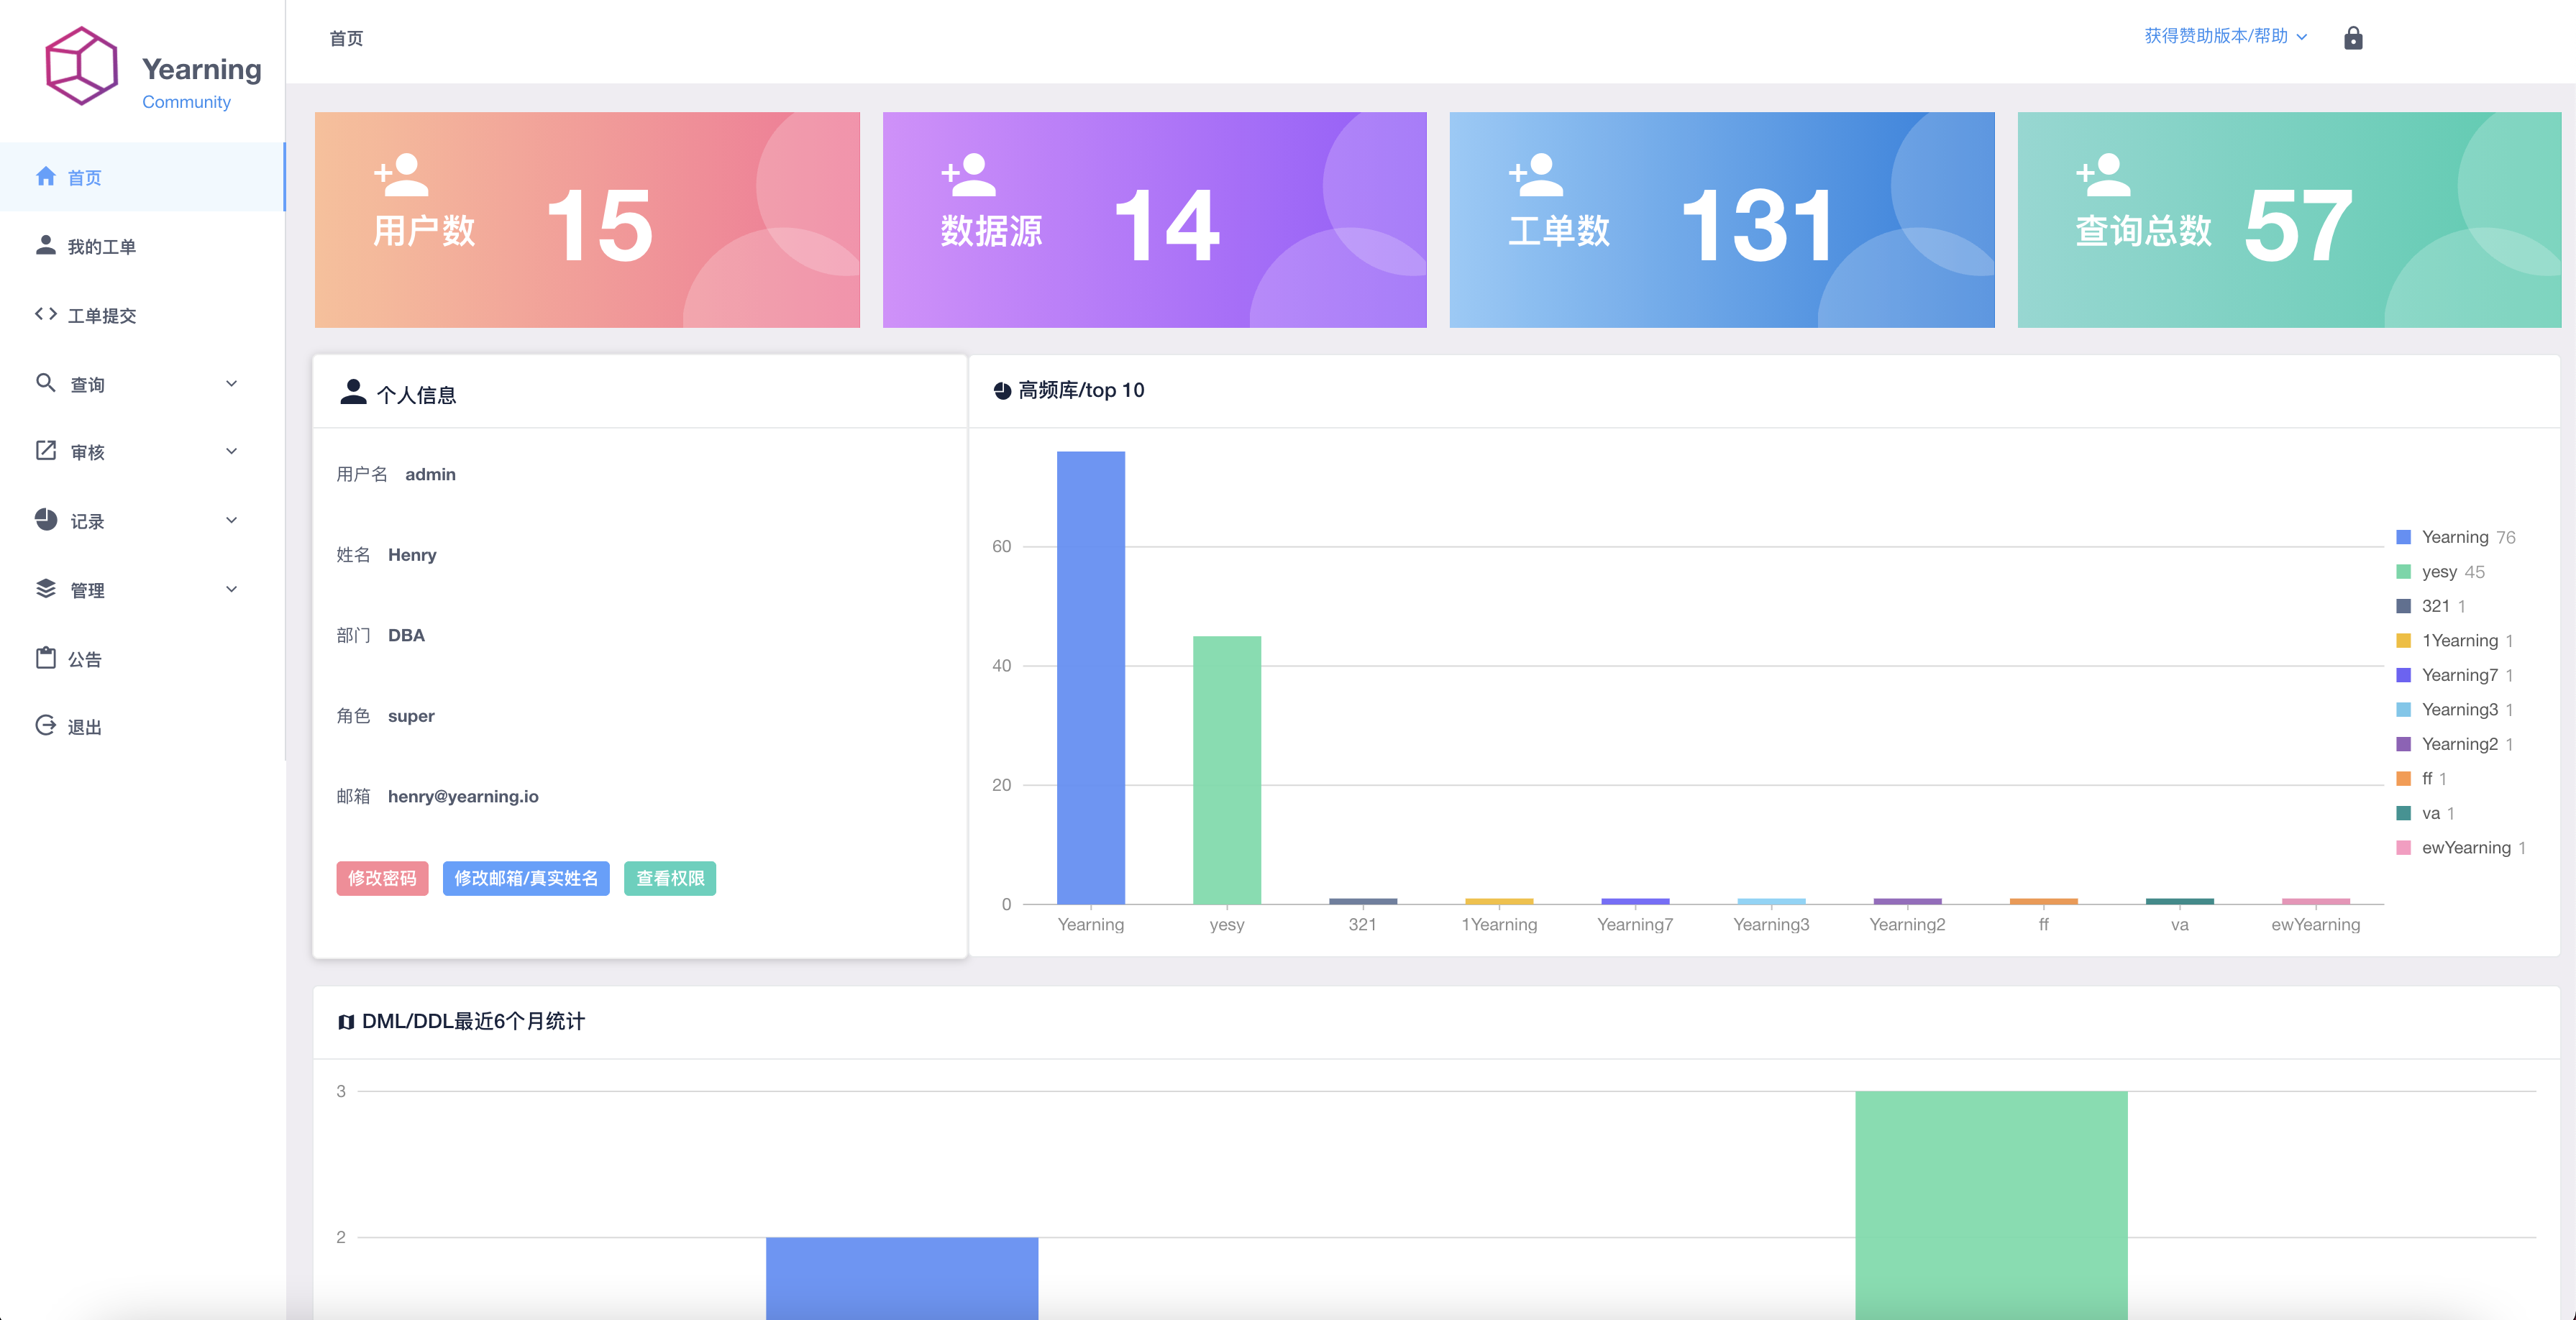Screen dimensions: 2576x1320
Task: Click the external-link icon beside 审核
Action: point(46,451)
